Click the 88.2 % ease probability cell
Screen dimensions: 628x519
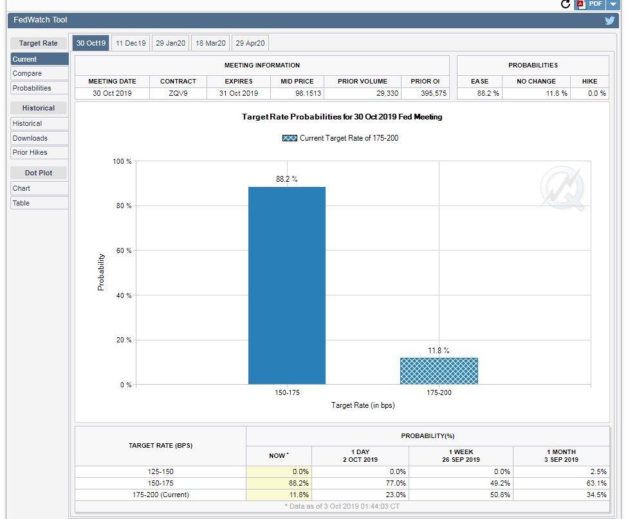tap(479, 93)
